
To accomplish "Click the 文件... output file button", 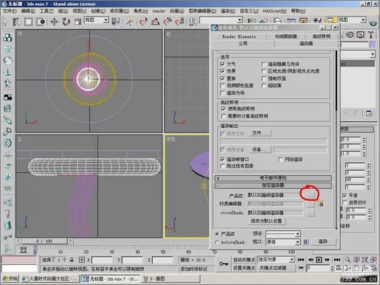I will click(x=260, y=133).
